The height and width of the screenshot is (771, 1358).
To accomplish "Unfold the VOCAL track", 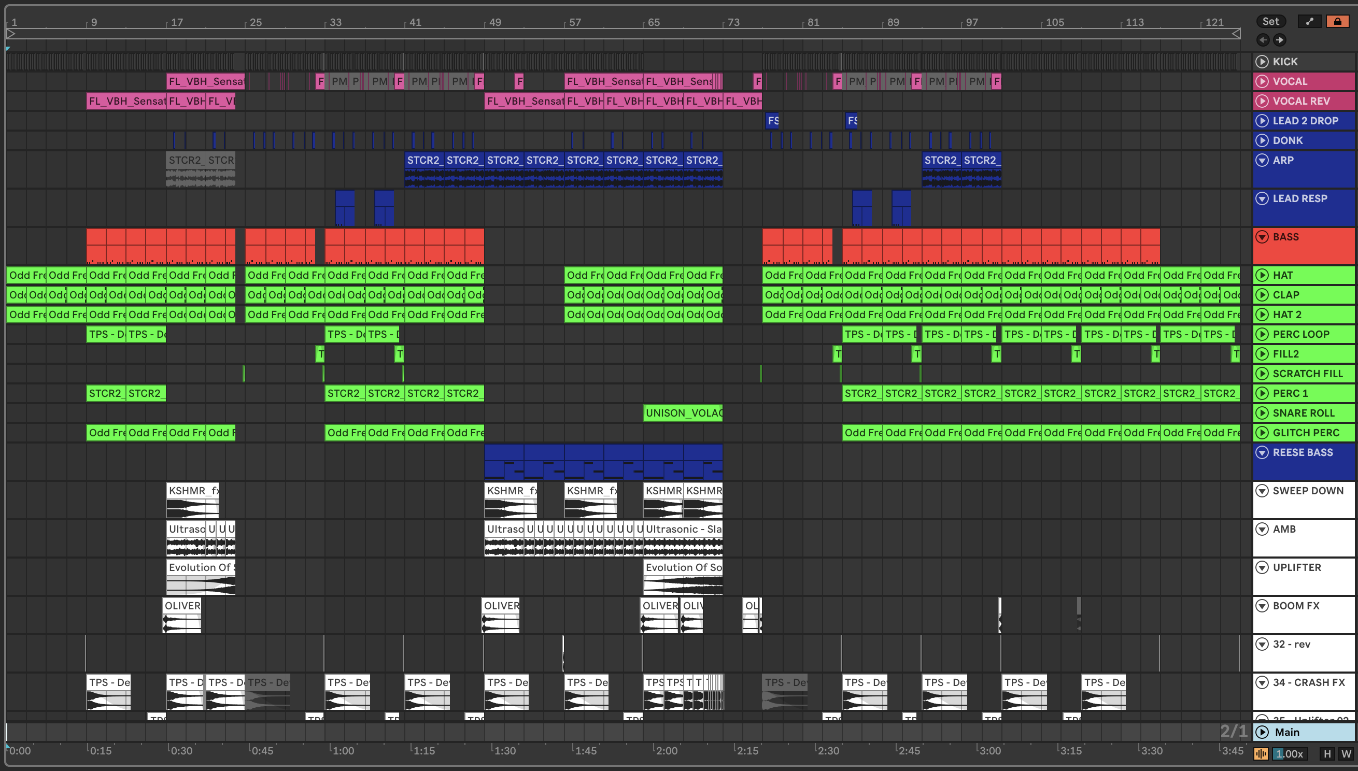I will [x=1262, y=81].
